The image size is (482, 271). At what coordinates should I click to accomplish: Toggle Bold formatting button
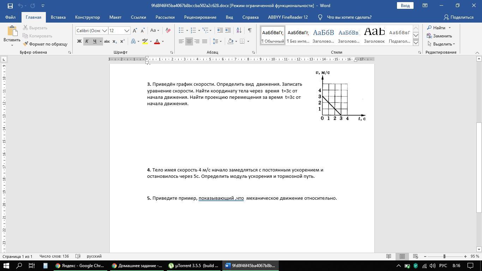coord(79,41)
